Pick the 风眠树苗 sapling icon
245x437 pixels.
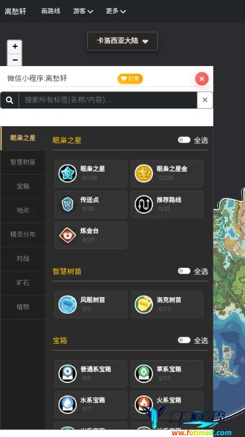point(68,304)
